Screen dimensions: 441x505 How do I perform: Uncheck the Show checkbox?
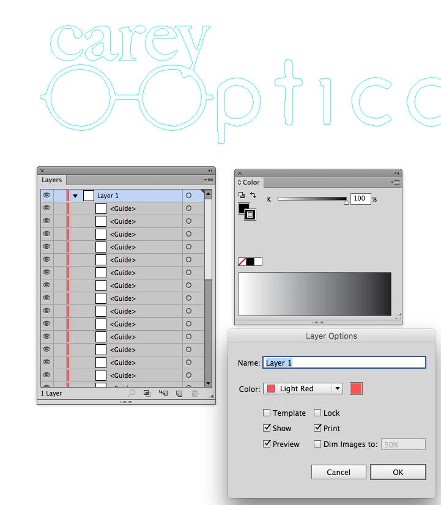(267, 428)
